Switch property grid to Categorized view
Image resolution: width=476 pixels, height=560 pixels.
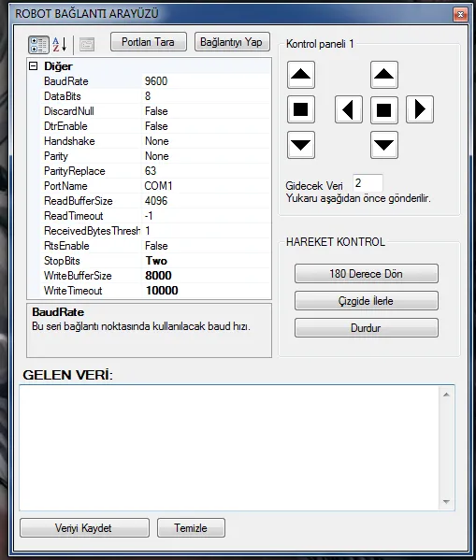(38, 45)
